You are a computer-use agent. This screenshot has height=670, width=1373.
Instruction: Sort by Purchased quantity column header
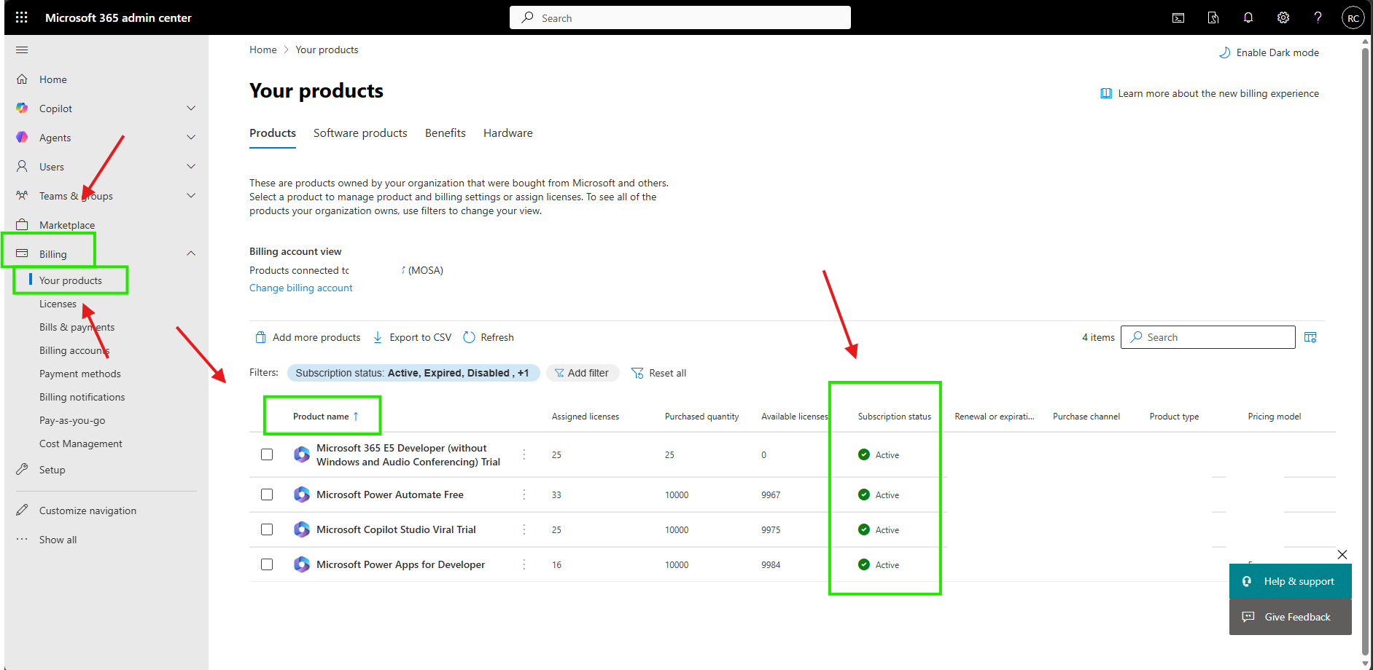(x=701, y=417)
